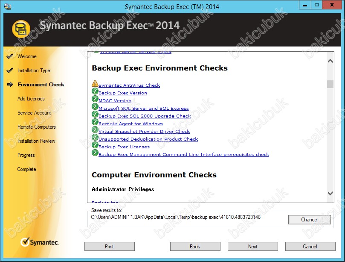Minimize the Backup Exec installer window
The height and width of the screenshot is (262, 345).
pyautogui.click(x=305, y=5)
